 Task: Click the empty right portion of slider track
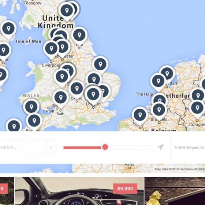(130, 148)
